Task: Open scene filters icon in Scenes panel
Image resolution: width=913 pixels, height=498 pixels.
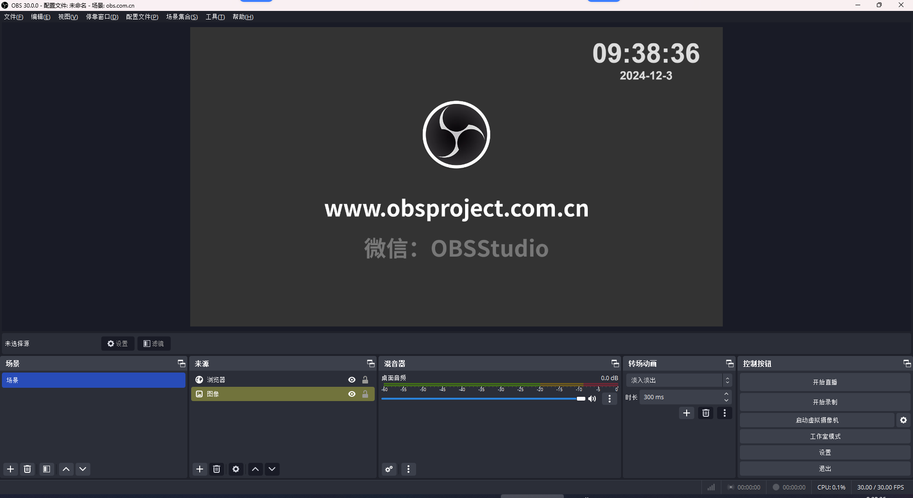Action: [47, 469]
